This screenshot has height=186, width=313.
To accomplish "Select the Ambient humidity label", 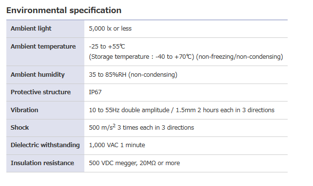I will tap(38, 75).
